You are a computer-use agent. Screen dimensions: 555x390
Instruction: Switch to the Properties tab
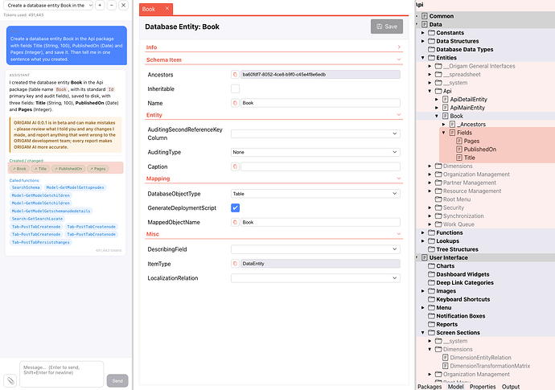(x=483, y=387)
